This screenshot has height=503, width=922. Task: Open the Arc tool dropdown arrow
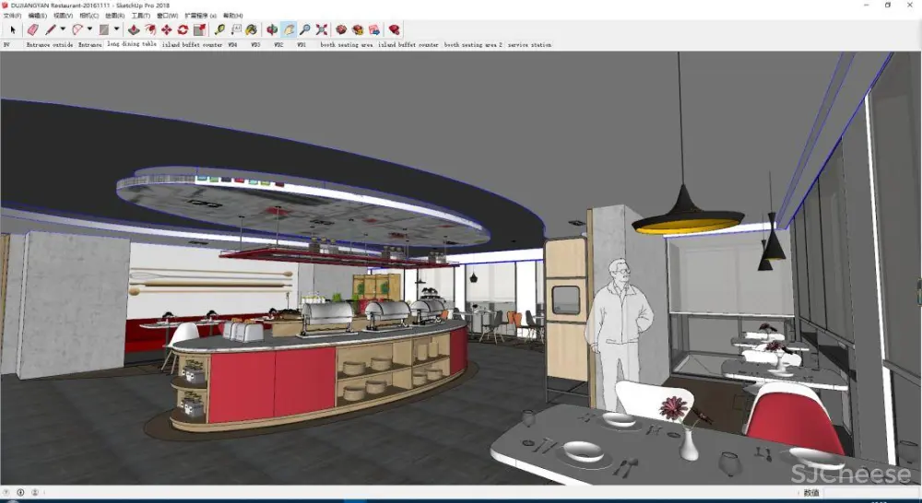(89, 30)
